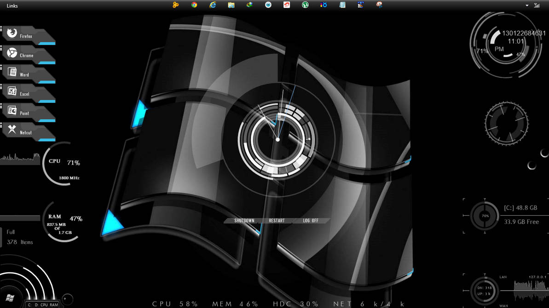Click the blue T editor icon in the top bar
Screen dimensions: 549x308
pyautogui.click(x=361, y=5)
